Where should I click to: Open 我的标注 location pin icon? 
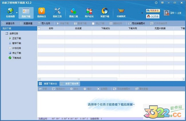41,13
